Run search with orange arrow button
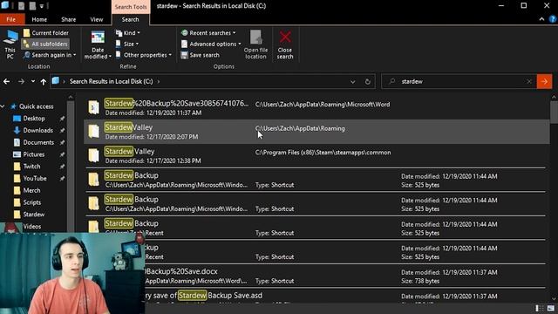This screenshot has height=314, width=558. point(544,81)
